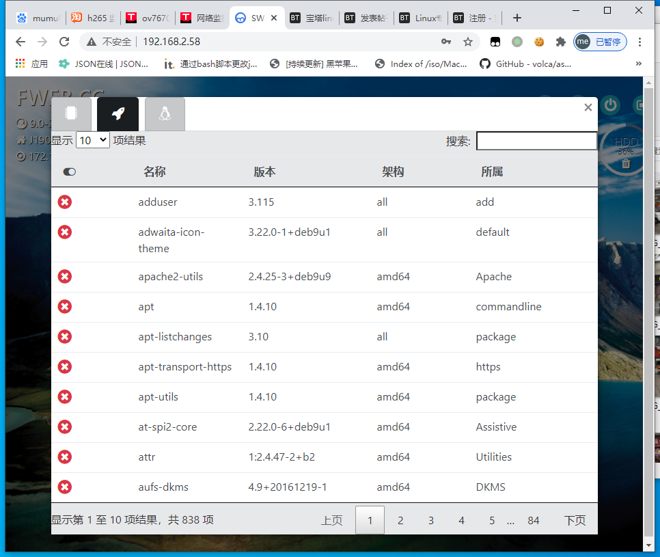The width and height of the screenshot is (660, 557).
Task: Jump to page 84 of results
Action: [x=533, y=520]
